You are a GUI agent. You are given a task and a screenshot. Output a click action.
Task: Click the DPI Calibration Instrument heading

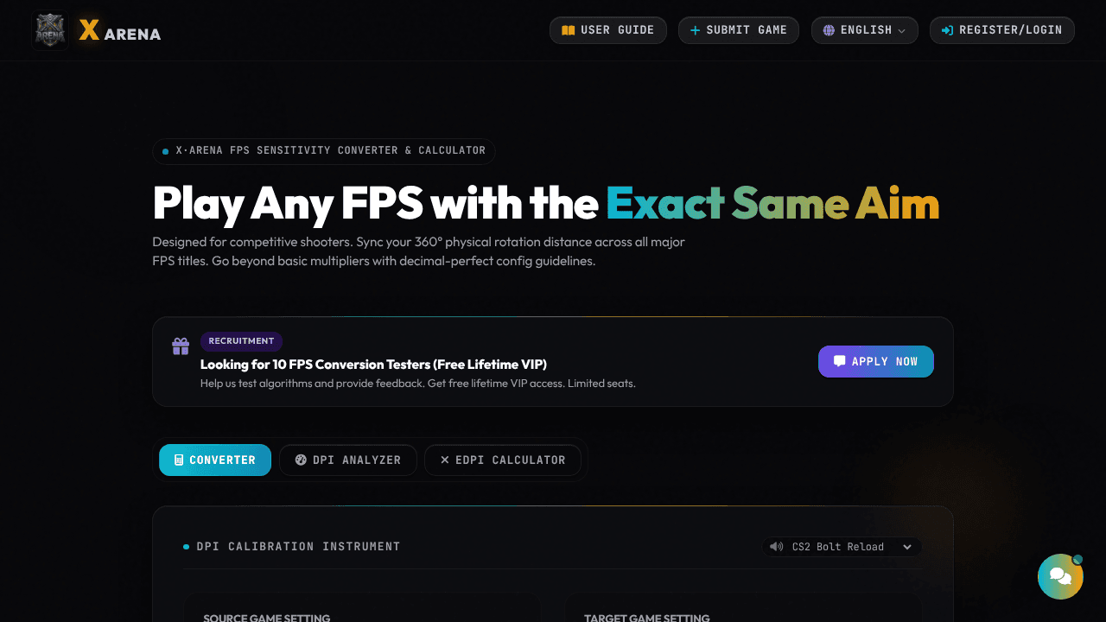point(299,547)
